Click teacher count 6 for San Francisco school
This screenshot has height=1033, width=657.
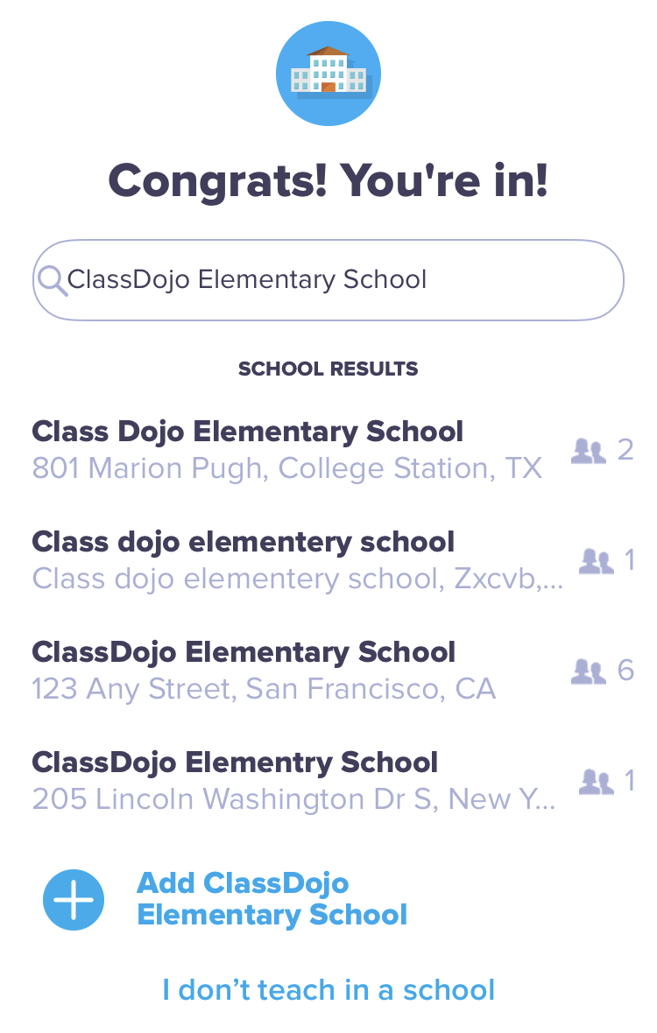click(x=625, y=671)
